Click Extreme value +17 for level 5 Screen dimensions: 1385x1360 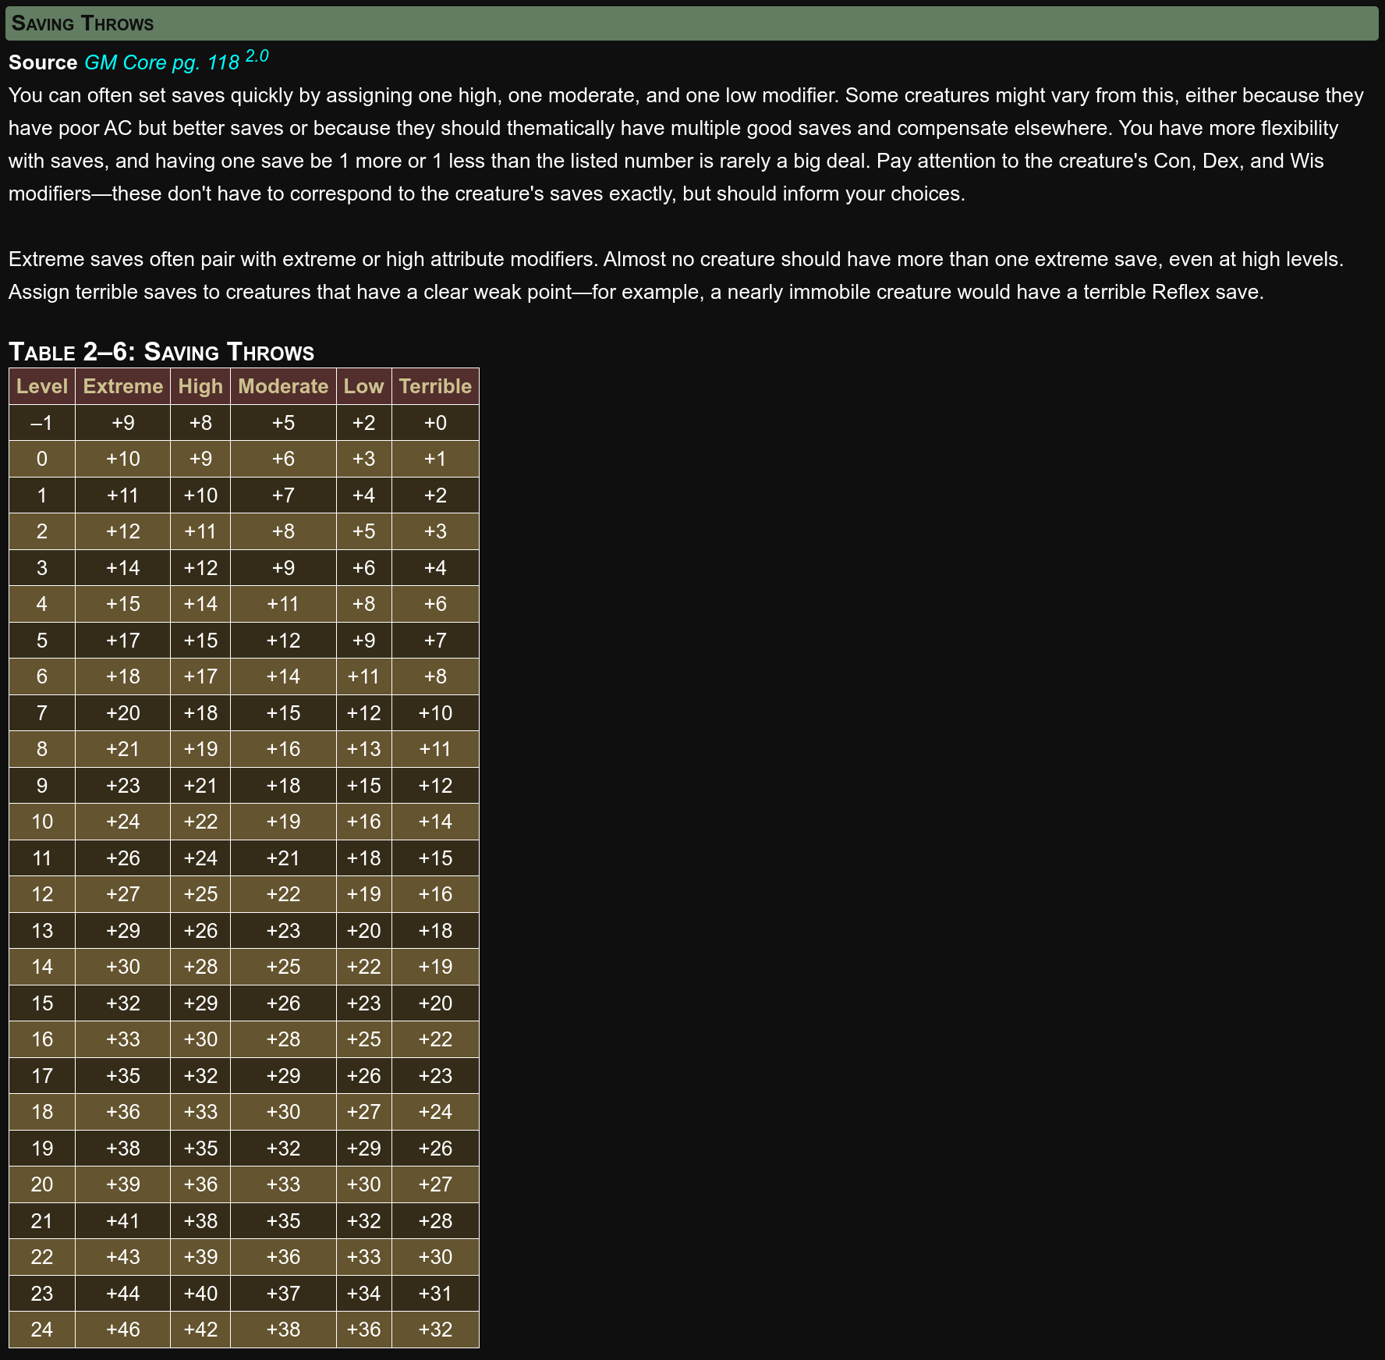[x=123, y=641]
